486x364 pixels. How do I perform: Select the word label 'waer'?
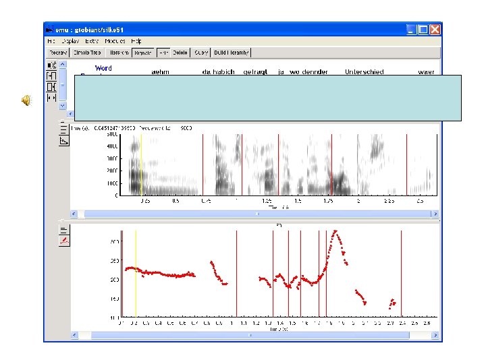coord(426,72)
